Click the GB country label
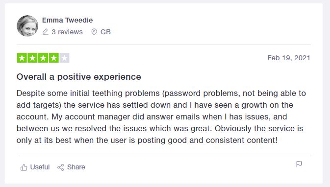This screenshot has height=187, width=330. click(105, 32)
